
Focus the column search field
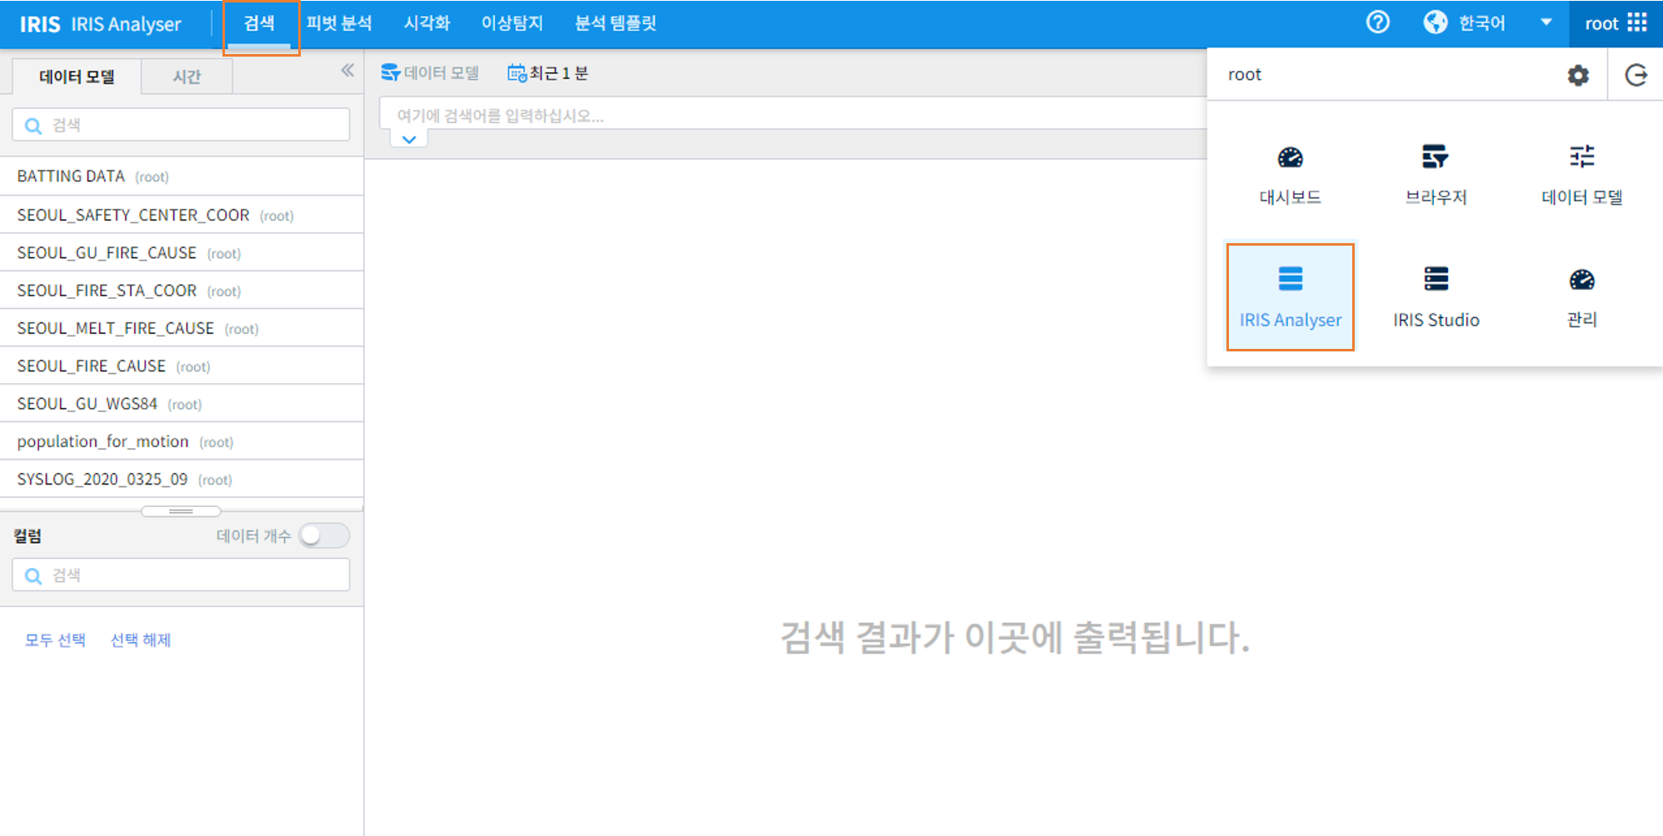[x=181, y=575]
